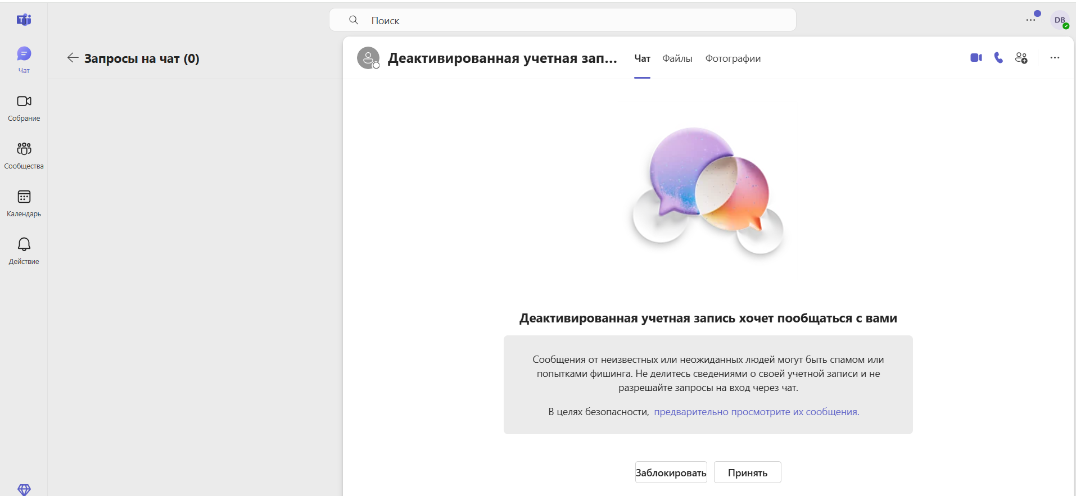Viewport: 1076px width, 496px height.
Task: Open the DB profile avatar menu
Action: pos(1060,20)
